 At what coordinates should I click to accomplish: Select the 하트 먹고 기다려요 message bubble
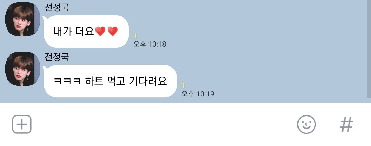click(x=110, y=81)
